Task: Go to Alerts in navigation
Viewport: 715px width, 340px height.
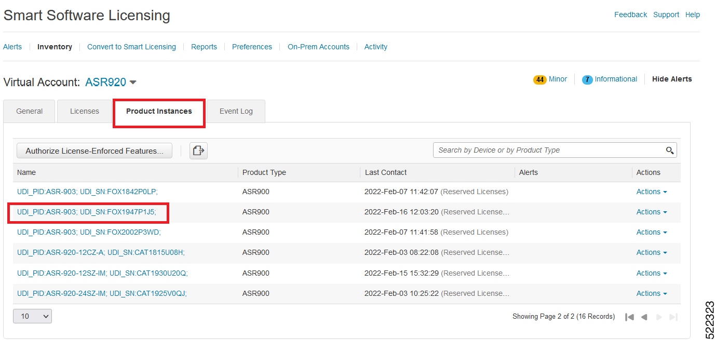Action: (x=12, y=47)
